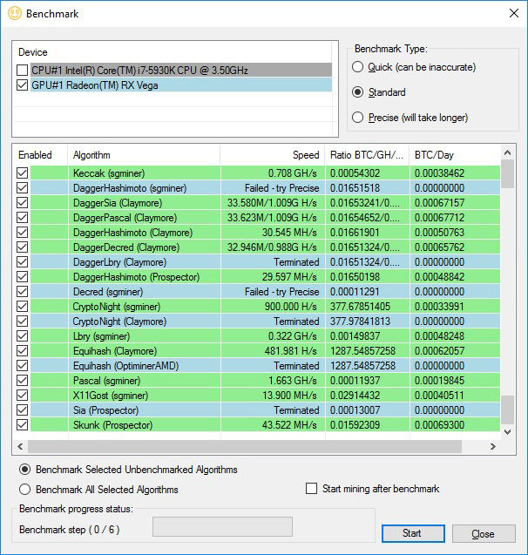
Task: Uncheck CryptoNight (Claymore) algorithm
Action: [x=23, y=321]
